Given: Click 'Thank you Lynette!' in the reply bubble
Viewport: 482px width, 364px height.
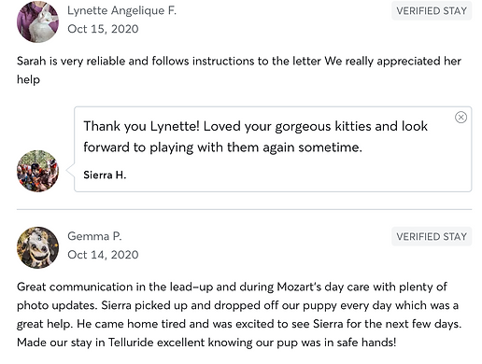Looking at the screenshot, I should click(x=141, y=127).
